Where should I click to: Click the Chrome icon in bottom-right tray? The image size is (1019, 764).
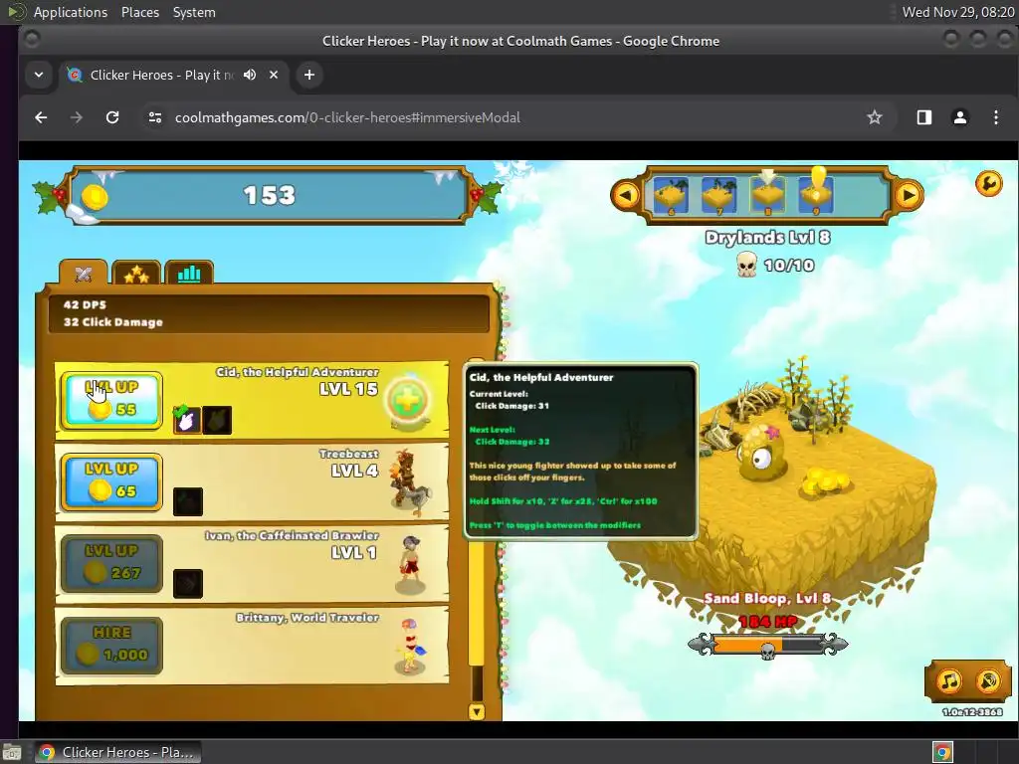click(x=942, y=752)
